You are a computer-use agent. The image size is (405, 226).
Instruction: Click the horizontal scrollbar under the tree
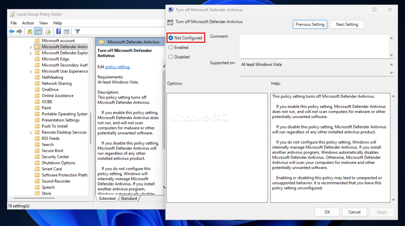pyautogui.click(x=34, y=198)
